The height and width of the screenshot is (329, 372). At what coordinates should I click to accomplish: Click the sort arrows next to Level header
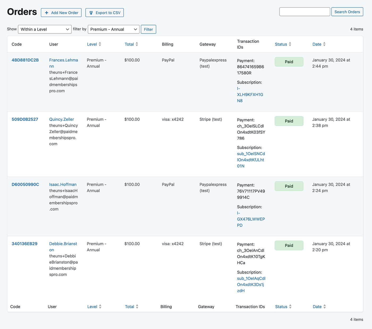click(100, 44)
